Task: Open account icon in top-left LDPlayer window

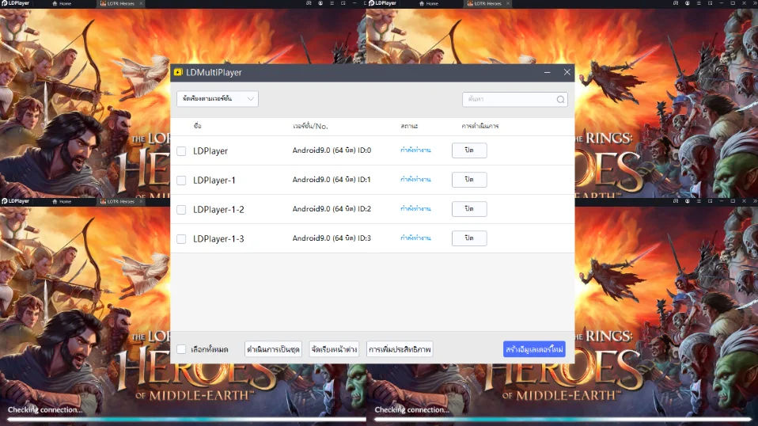Action: (320, 3)
